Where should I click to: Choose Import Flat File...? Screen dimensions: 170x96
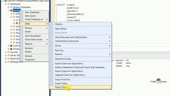[63, 80]
